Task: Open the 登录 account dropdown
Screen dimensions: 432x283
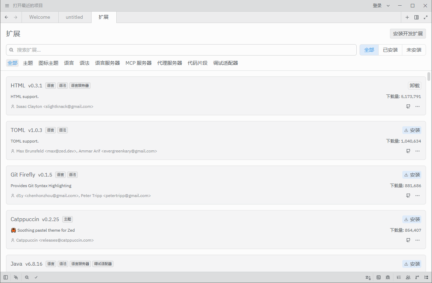Action: pyautogui.click(x=381, y=6)
